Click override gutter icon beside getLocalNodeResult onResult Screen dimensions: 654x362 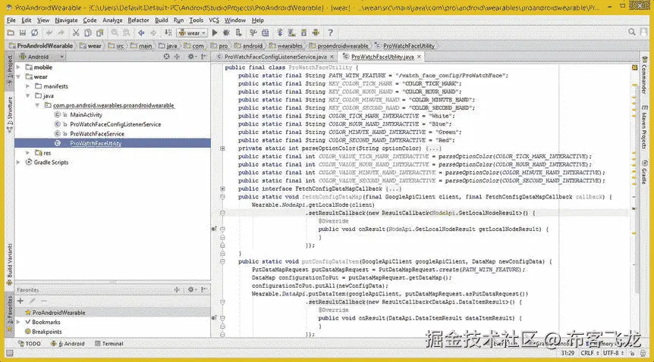[214, 229]
